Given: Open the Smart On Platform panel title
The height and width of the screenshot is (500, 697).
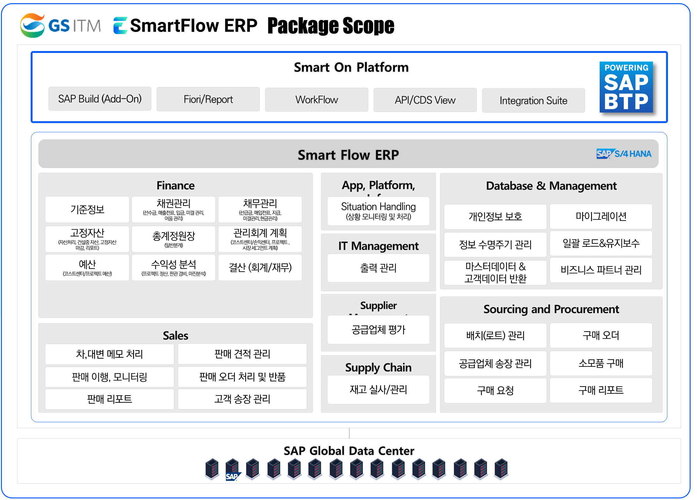Looking at the screenshot, I should click(351, 67).
